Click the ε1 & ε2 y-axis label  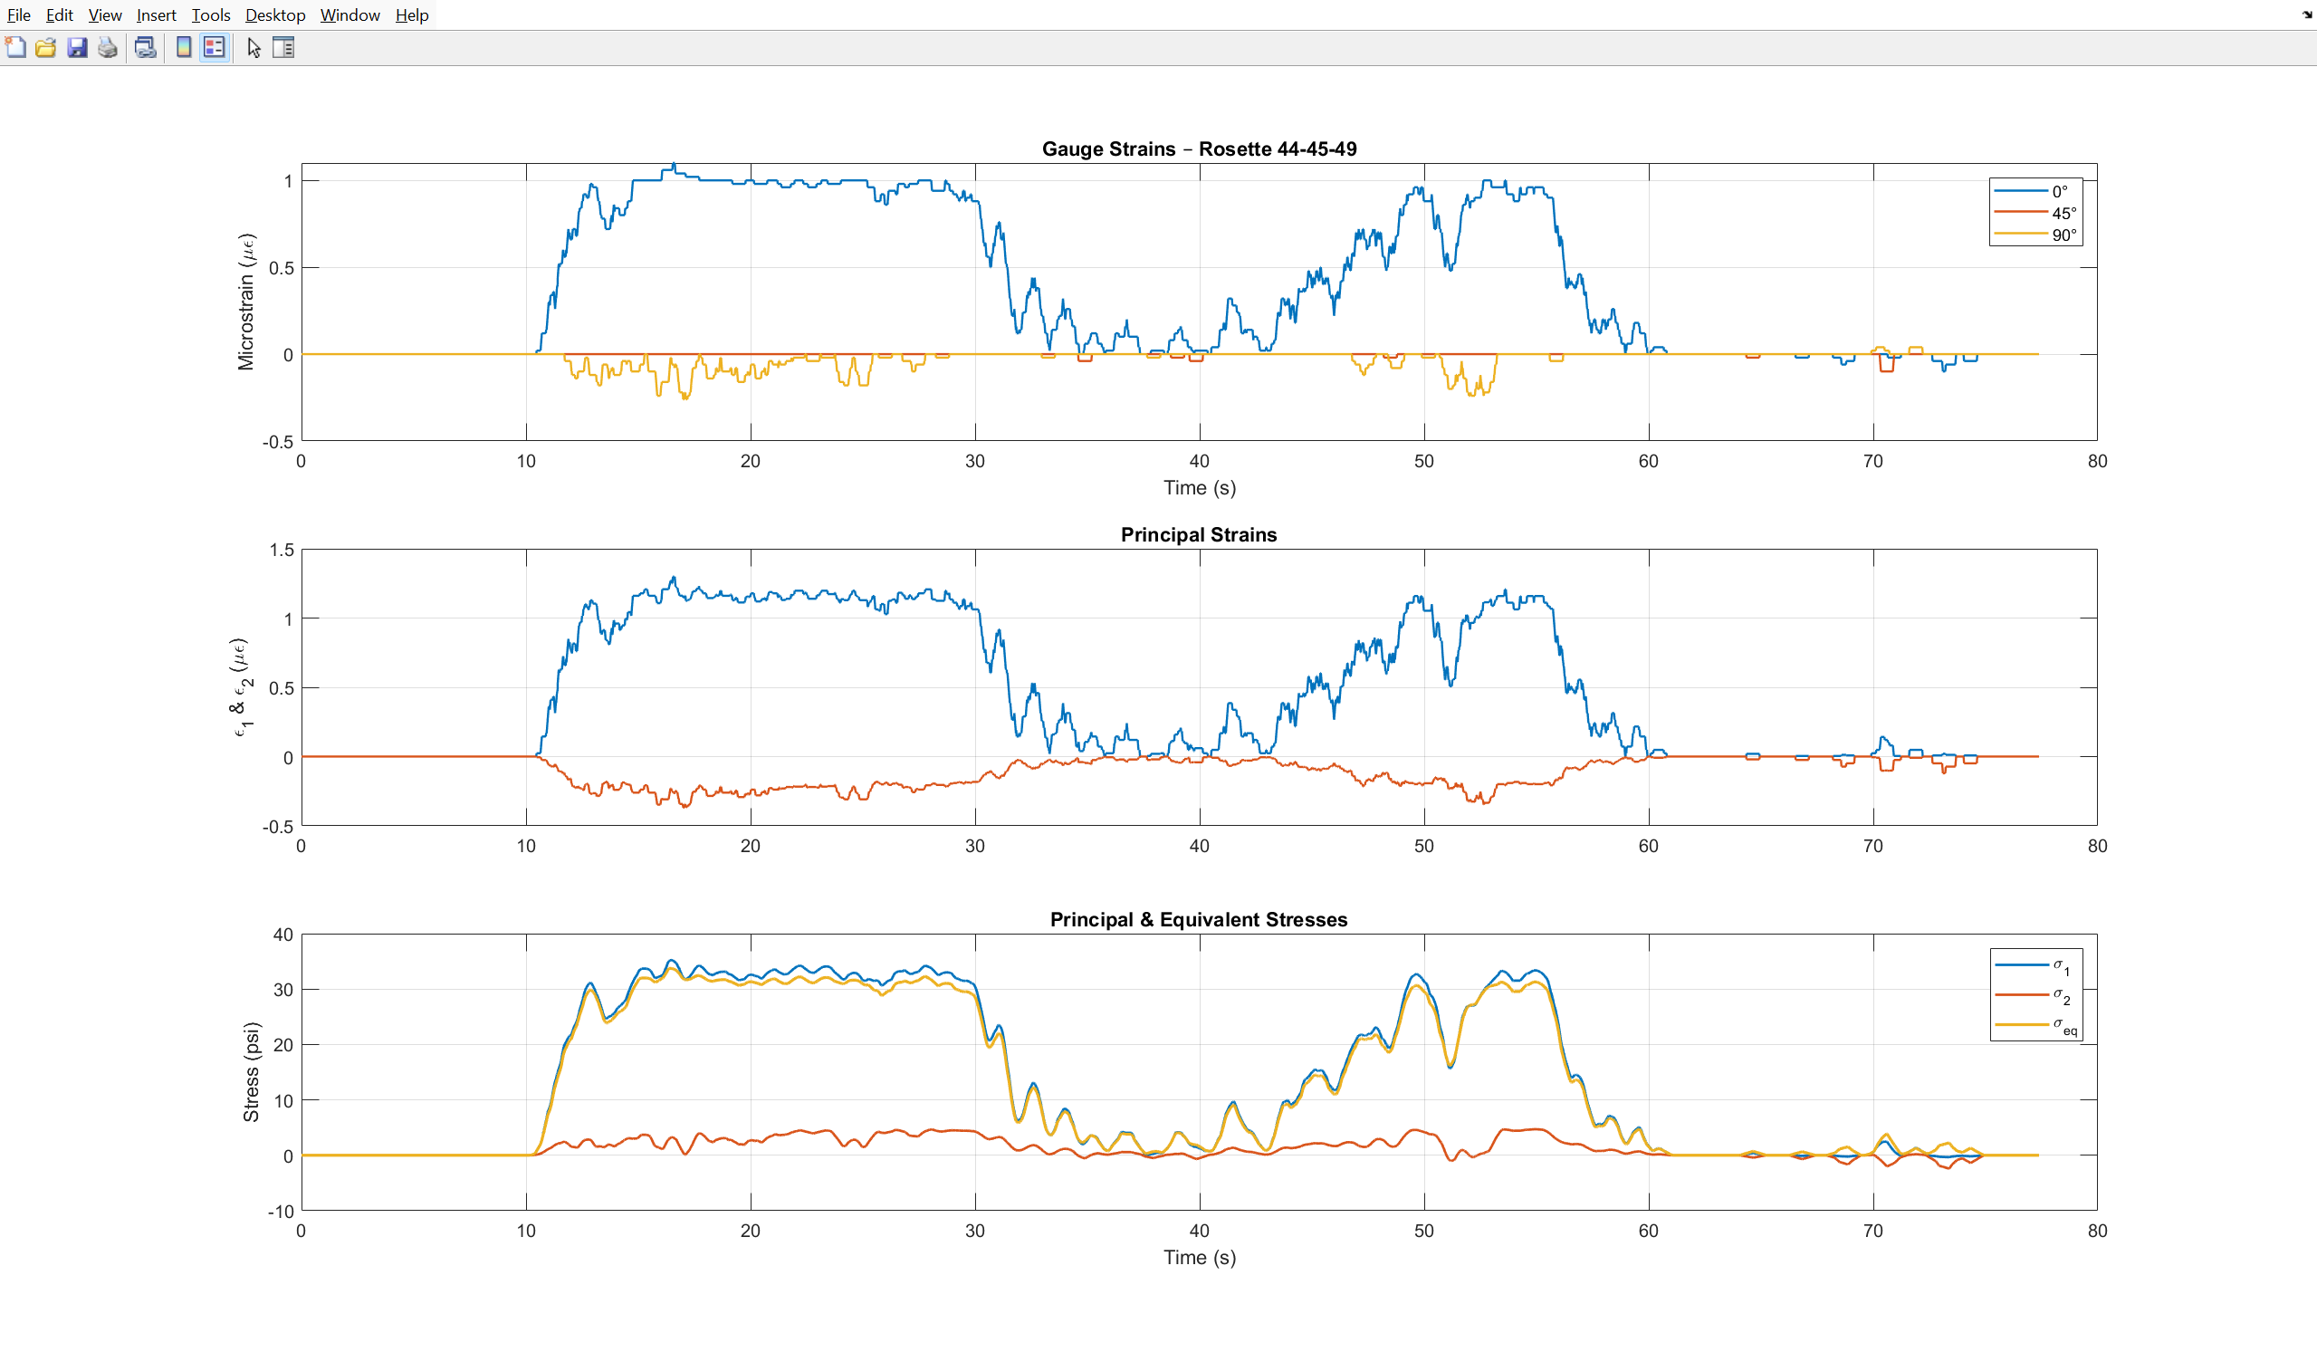click(241, 687)
